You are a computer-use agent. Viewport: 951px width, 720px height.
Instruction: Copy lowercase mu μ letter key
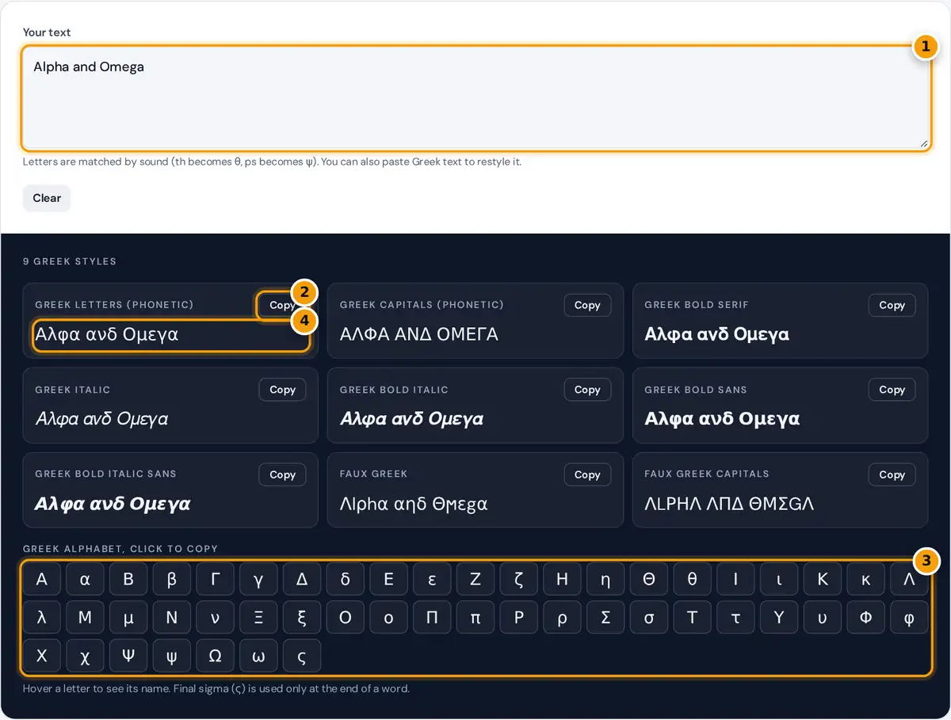[128, 618]
